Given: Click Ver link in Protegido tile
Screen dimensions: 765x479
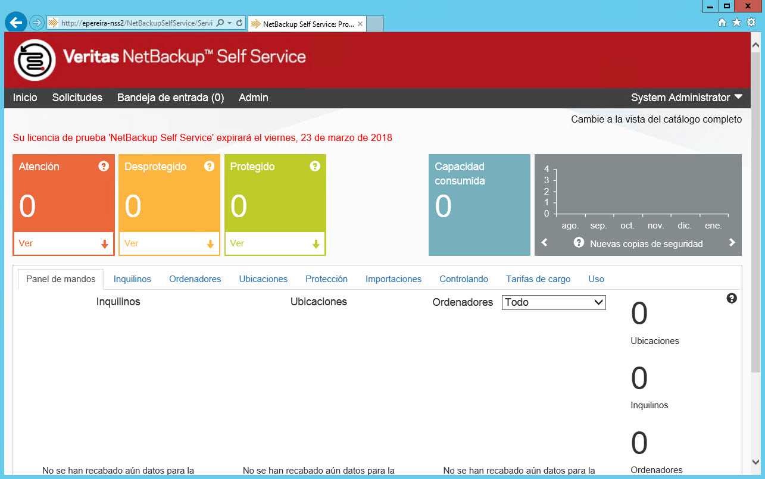Looking at the screenshot, I should point(237,243).
